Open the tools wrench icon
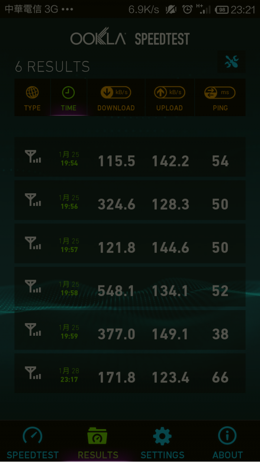The width and height of the screenshot is (260, 462). [232, 62]
